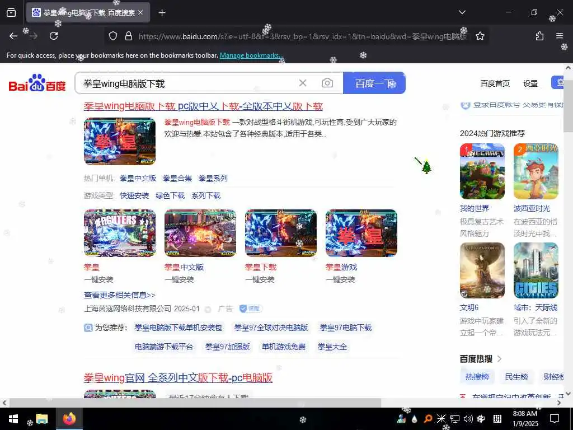Open 波西亚时光 game cover
Screen dimensions: 573x430
click(x=536, y=171)
